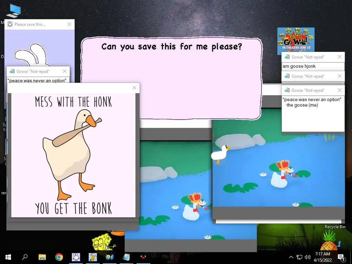Select the black penguin icon in taskbar
The width and height of the screenshot is (352, 264).
[x=143, y=257]
